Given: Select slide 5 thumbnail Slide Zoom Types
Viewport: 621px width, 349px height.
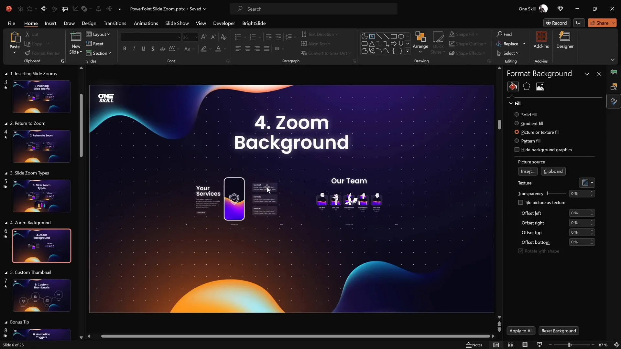Looking at the screenshot, I should click(41, 196).
